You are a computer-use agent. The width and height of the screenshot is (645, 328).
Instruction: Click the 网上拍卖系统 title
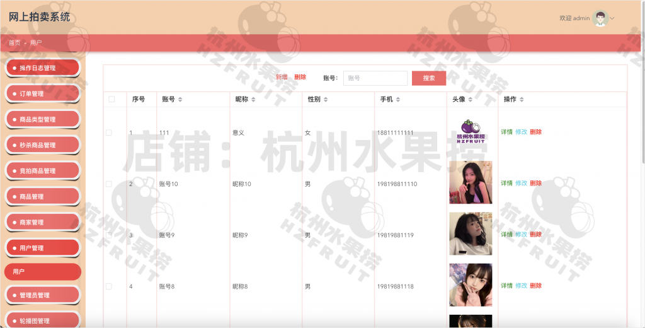[x=40, y=17]
